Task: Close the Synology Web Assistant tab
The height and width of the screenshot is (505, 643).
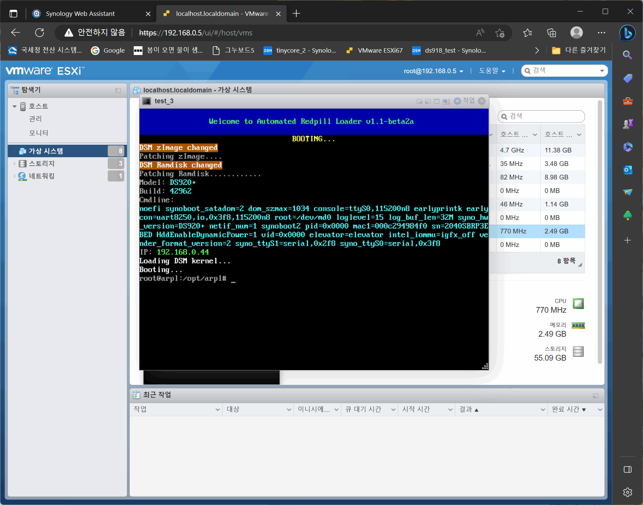Action: tap(148, 14)
